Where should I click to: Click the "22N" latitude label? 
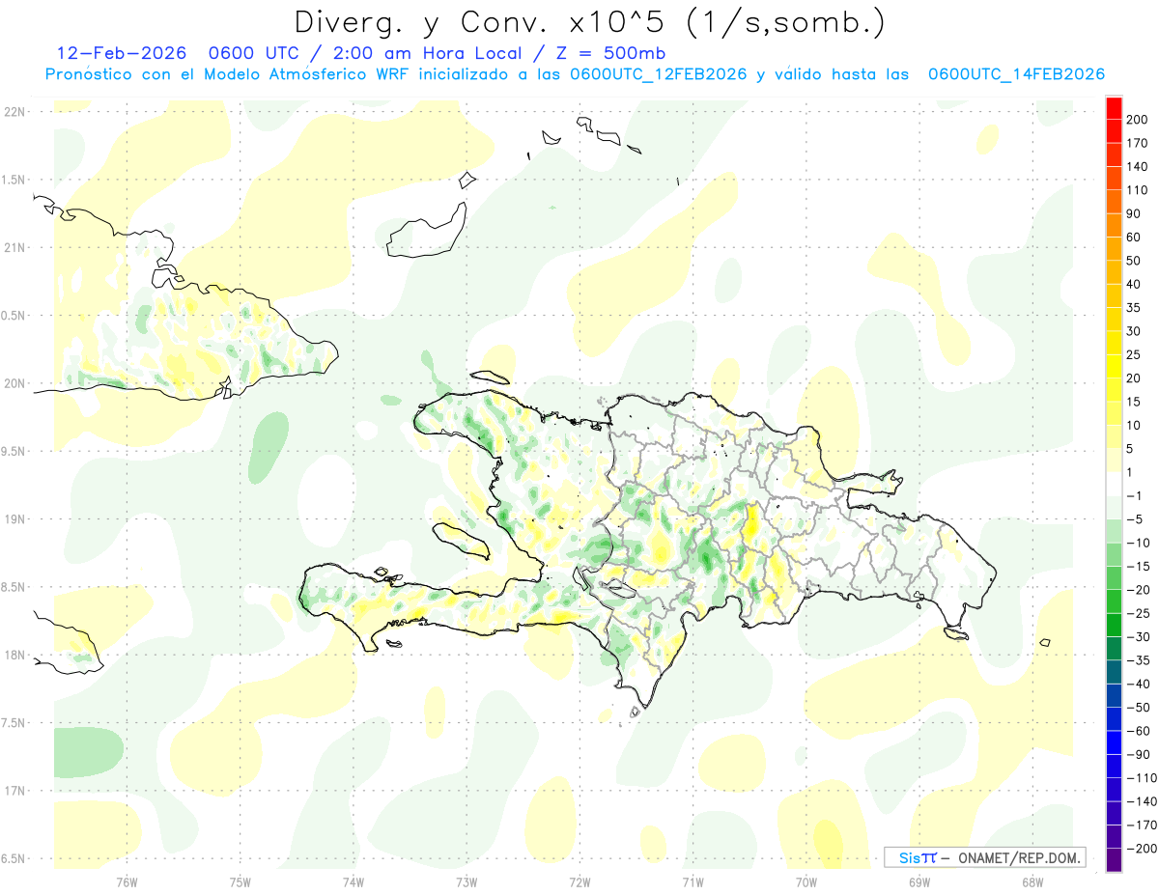14,111
